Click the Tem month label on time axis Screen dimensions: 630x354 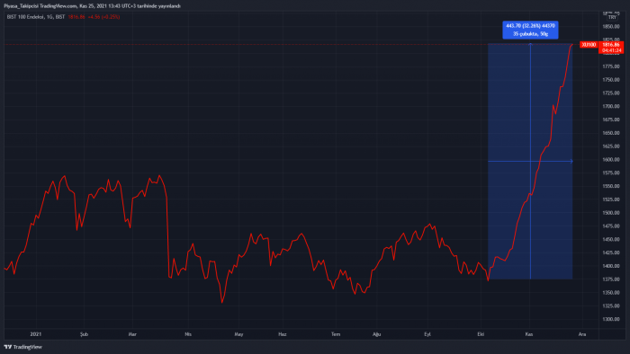[x=336, y=334]
